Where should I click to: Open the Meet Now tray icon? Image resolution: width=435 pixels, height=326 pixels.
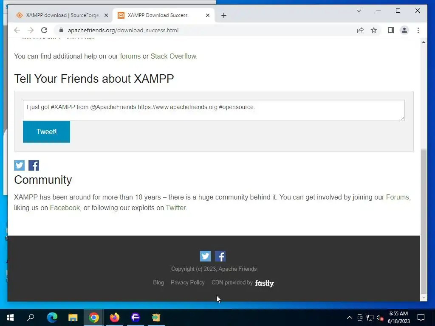point(360,318)
